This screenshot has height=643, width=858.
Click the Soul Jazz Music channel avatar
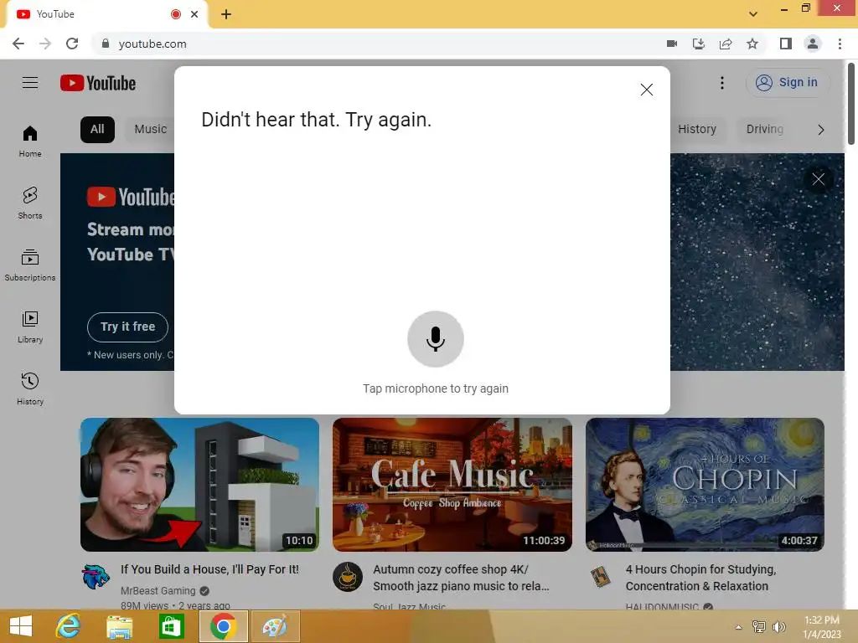click(348, 577)
